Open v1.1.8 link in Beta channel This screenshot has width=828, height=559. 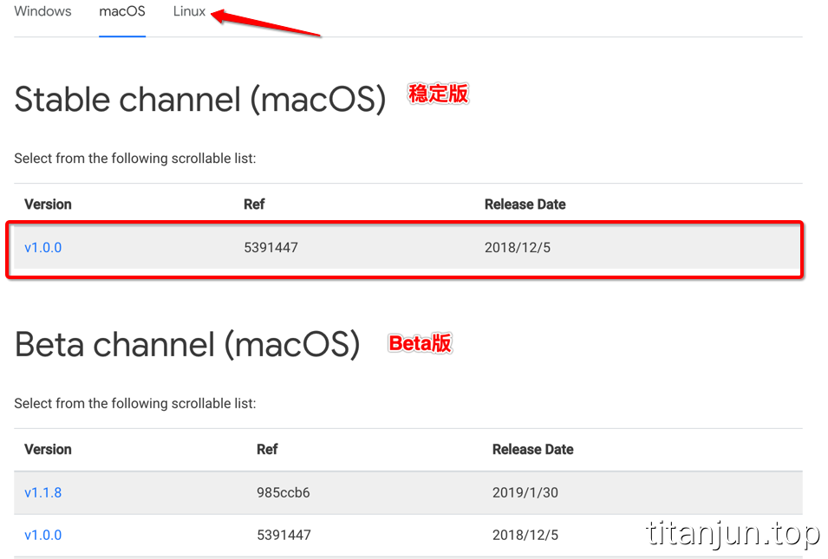[42, 492]
